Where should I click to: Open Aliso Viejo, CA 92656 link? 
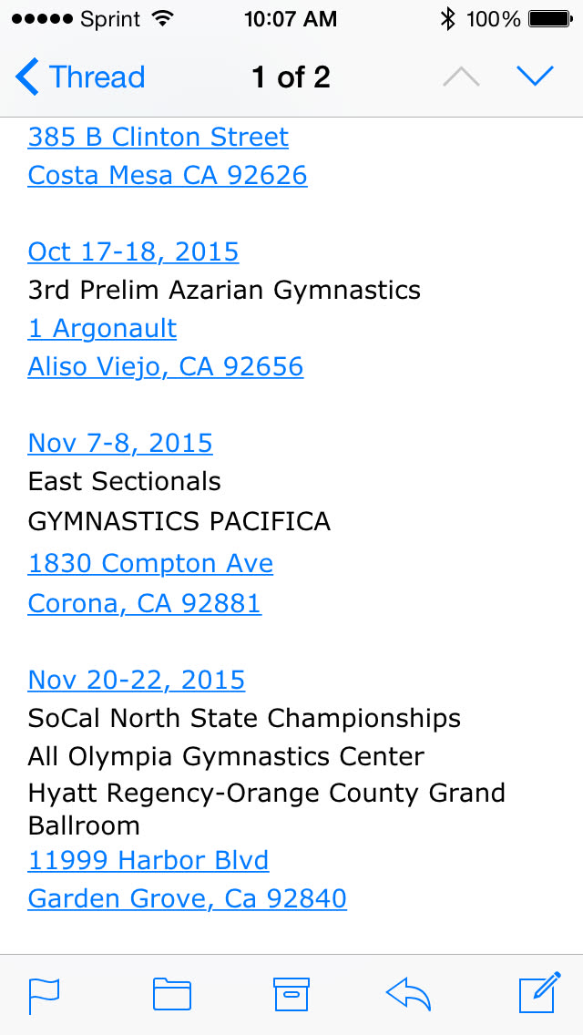pyautogui.click(x=166, y=366)
